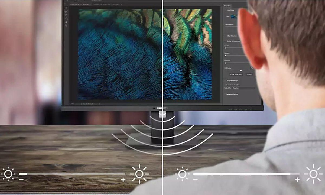
Task: Close the first document tab
Action: coord(90,4)
